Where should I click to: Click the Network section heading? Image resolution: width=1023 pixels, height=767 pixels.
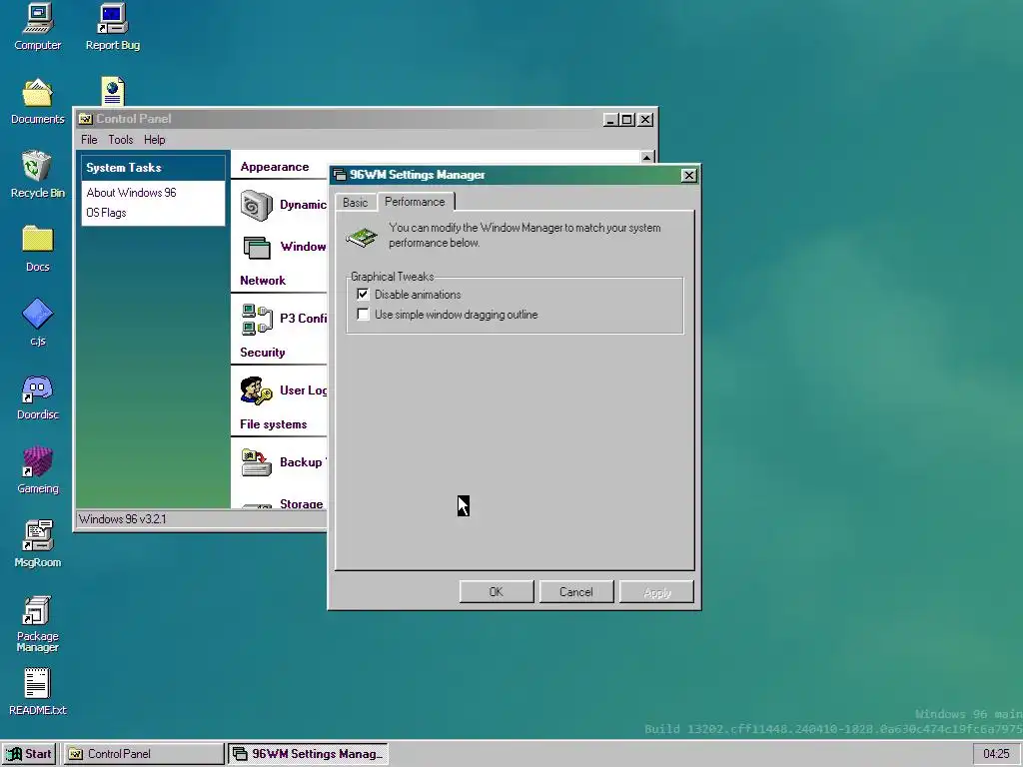tap(263, 281)
